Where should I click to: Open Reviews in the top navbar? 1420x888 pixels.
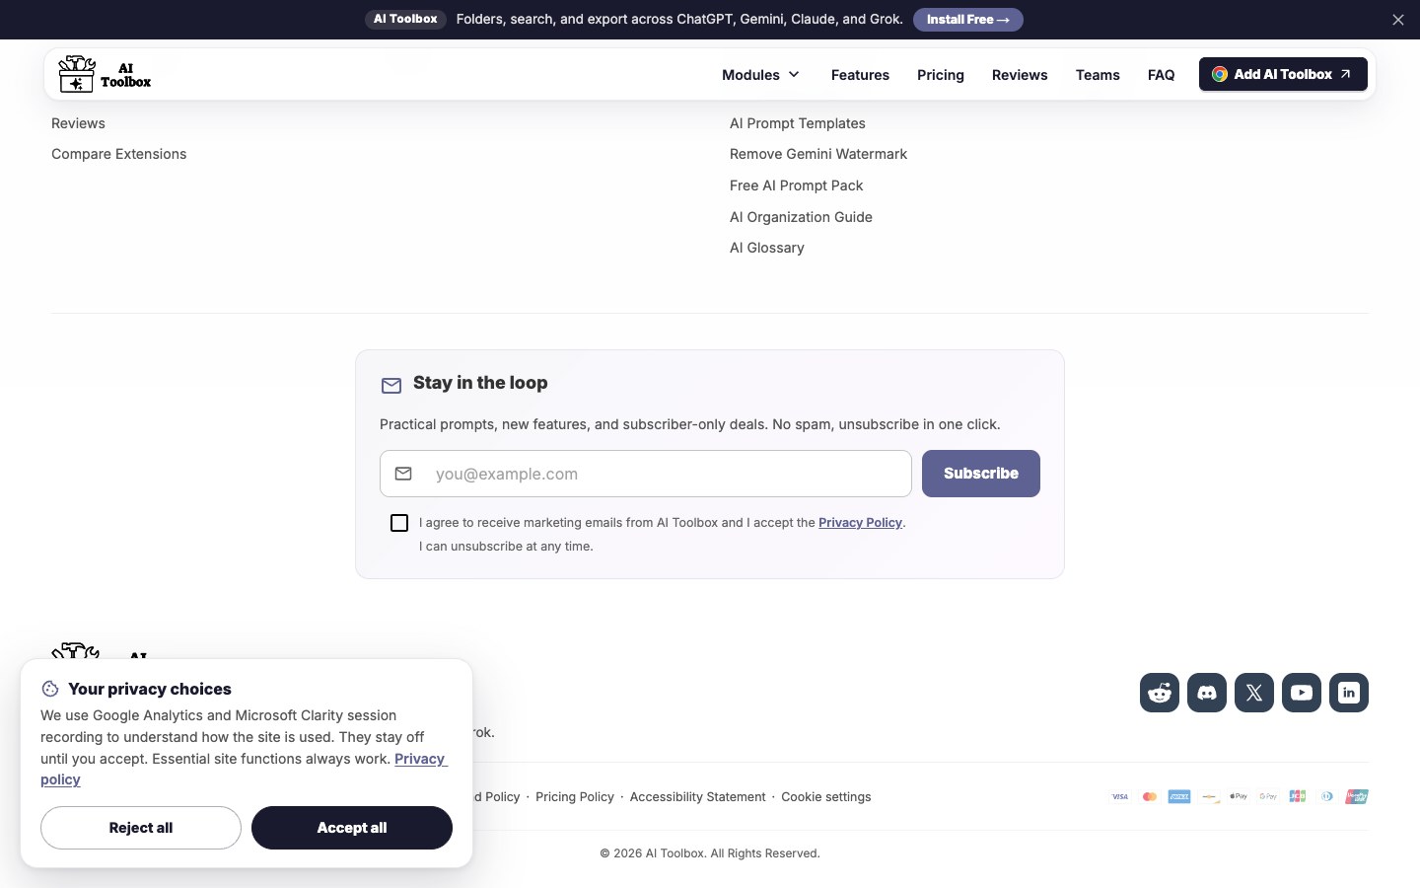click(x=1020, y=75)
